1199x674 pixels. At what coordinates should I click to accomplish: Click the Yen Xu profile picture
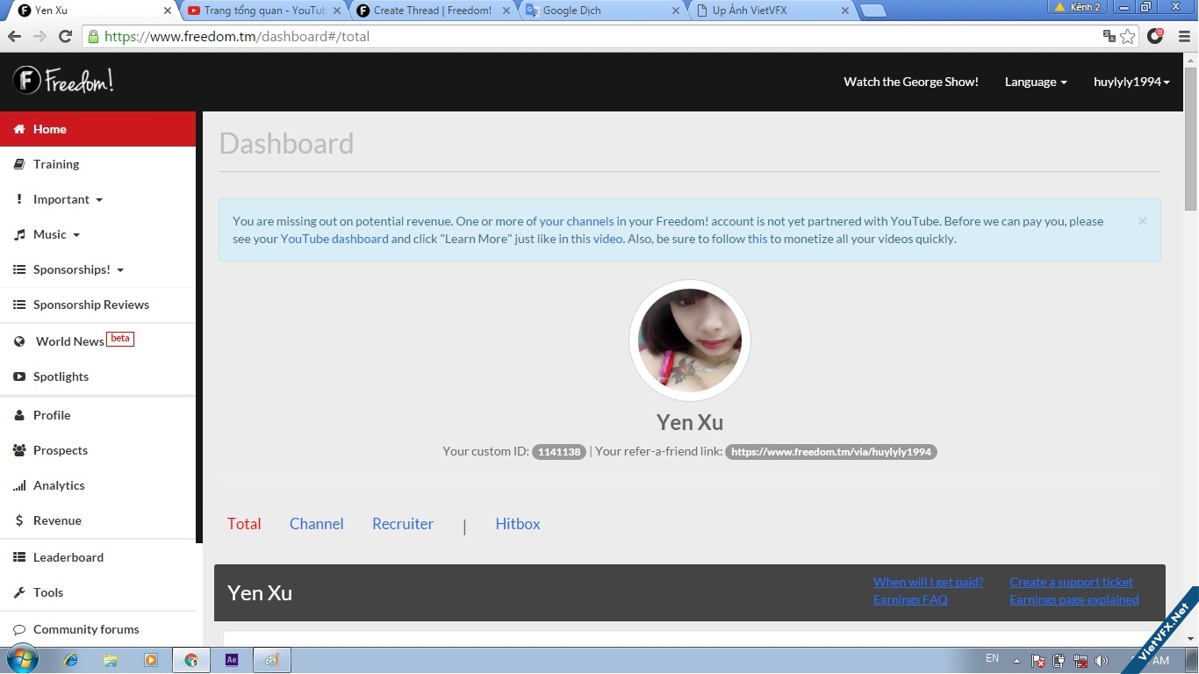[x=690, y=341]
